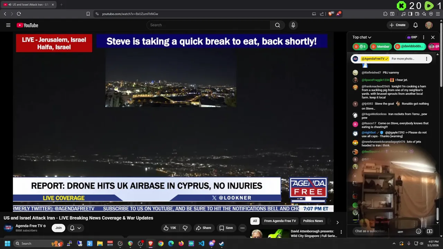Expand notification preferences chevron next to Join

79,228
